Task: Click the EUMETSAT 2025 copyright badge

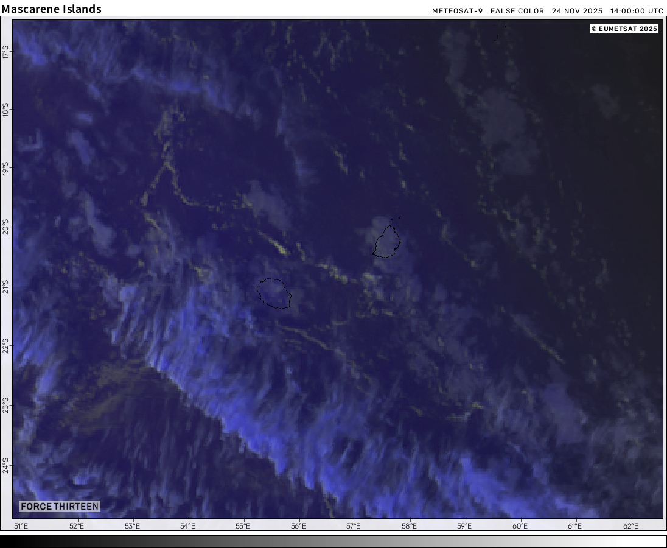Action: [x=624, y=29]
